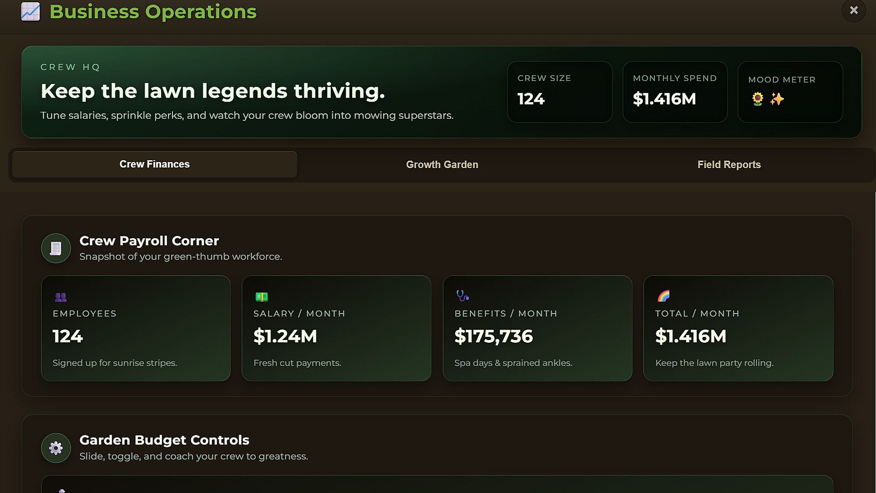
Task: Switch to the Growth Garden tab
Action: point(442,165)
